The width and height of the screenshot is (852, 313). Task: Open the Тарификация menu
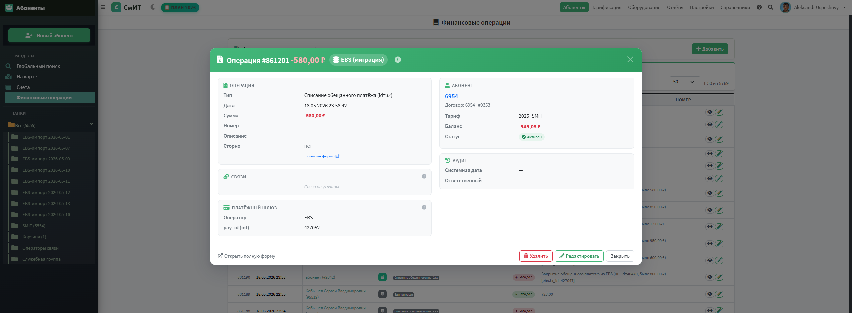coord(606,7)
